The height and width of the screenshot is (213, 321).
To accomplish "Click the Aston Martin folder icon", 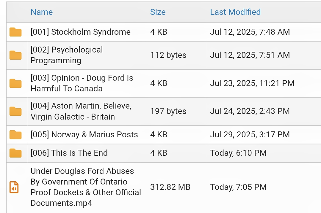I will click(15, 111).
